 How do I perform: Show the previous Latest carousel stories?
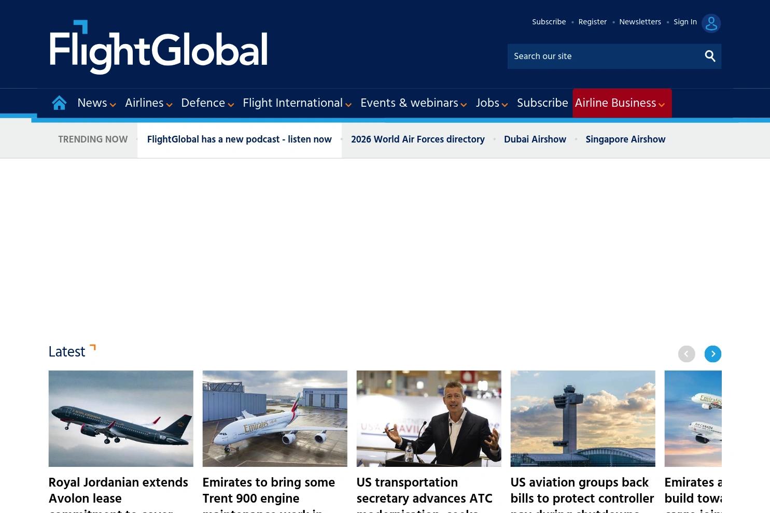click(686, 354)
